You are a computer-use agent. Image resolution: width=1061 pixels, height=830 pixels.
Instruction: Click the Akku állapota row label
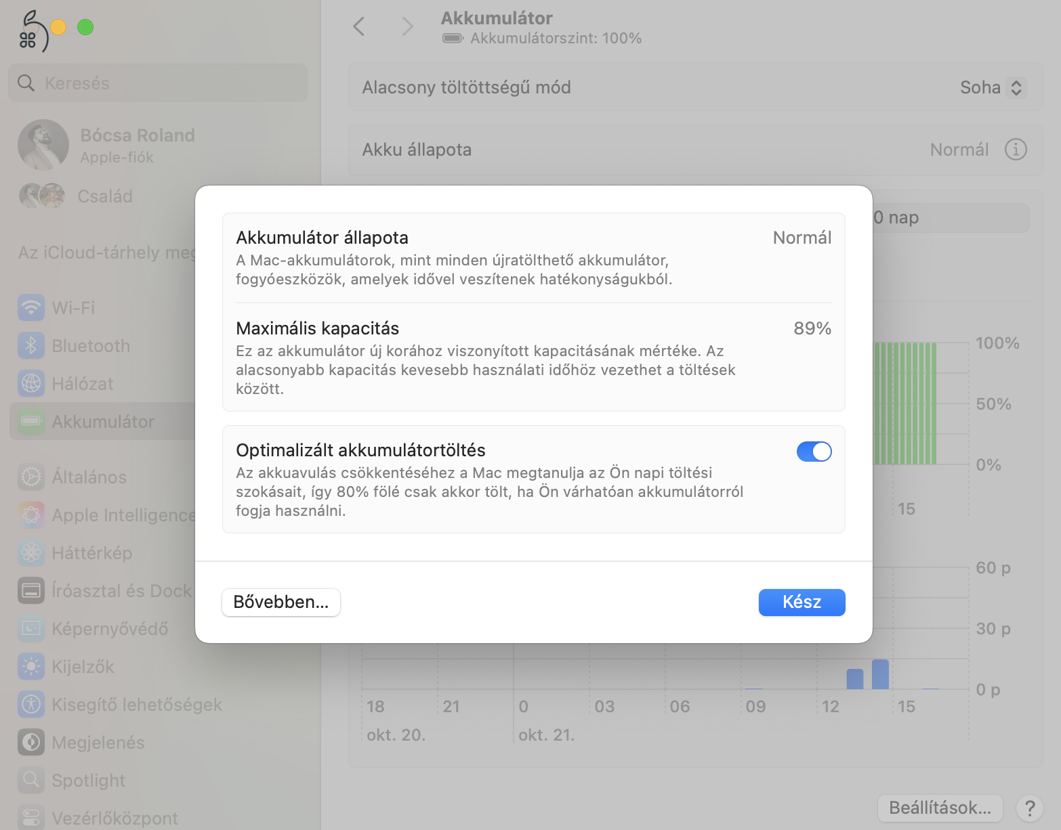[x=417, y=150]
